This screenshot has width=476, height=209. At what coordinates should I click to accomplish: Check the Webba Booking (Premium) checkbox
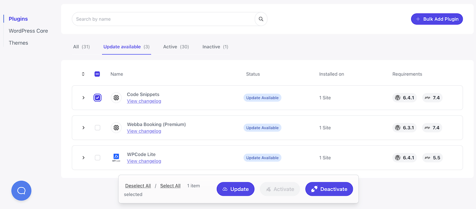(98, 128)
